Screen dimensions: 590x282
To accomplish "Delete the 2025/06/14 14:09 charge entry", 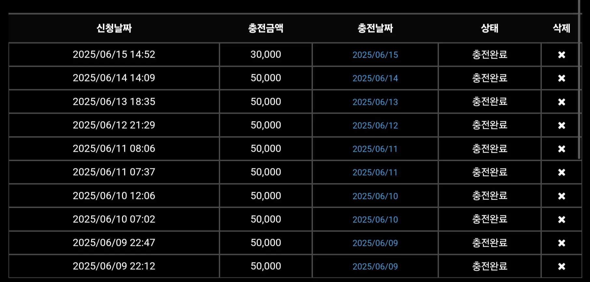I will (x=561, y=78).
